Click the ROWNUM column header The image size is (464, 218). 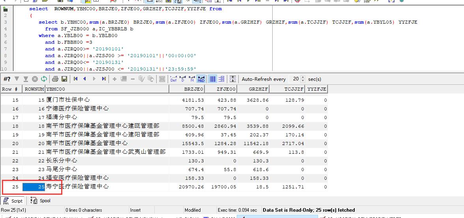(34, 89)
